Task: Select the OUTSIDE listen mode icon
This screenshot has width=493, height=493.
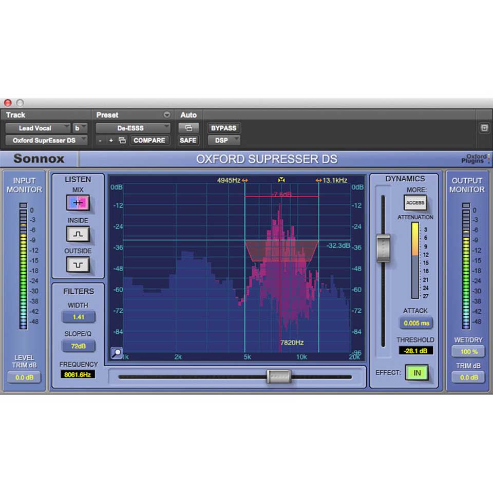Action: pos(78,265)
